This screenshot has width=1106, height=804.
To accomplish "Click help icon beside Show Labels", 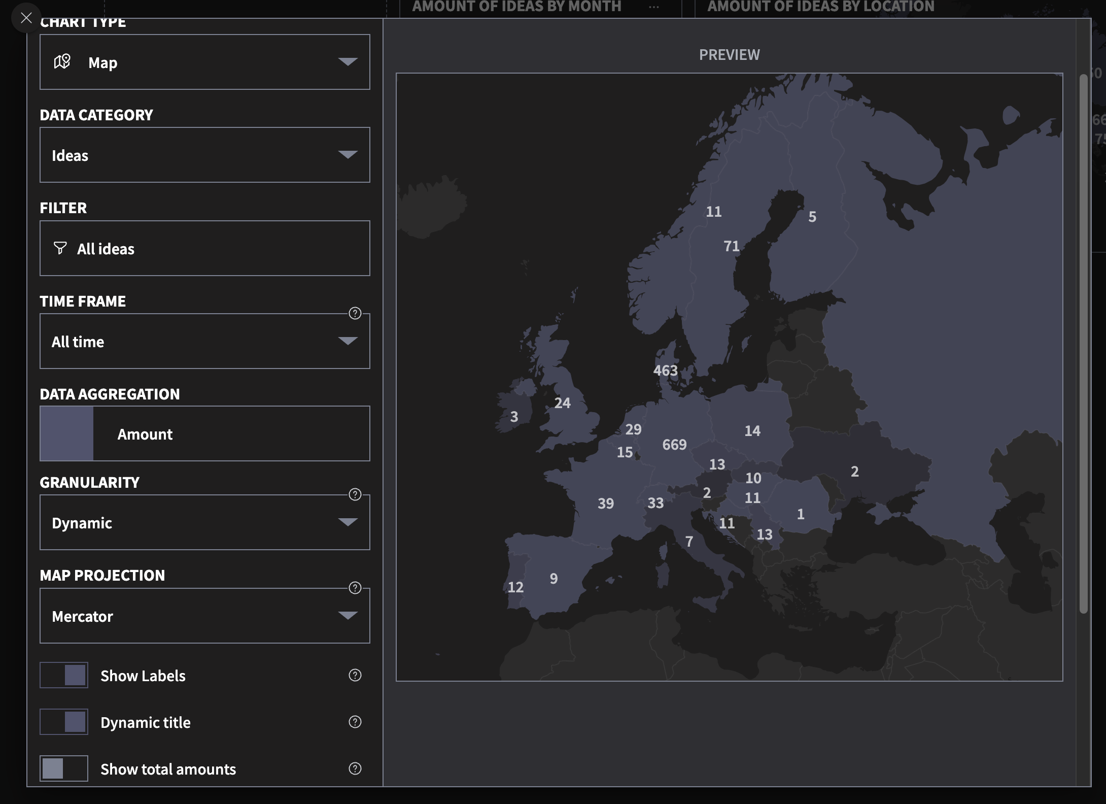I will (x=355, y=675).
